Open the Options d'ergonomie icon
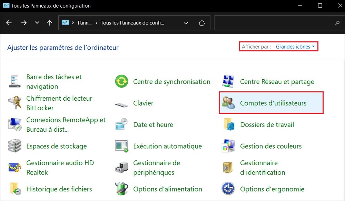This screenshot has width=345, height=201. coord(228,189)
